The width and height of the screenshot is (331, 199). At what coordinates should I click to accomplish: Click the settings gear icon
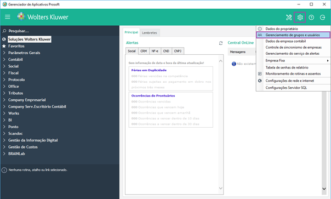(x=300, y=18)
